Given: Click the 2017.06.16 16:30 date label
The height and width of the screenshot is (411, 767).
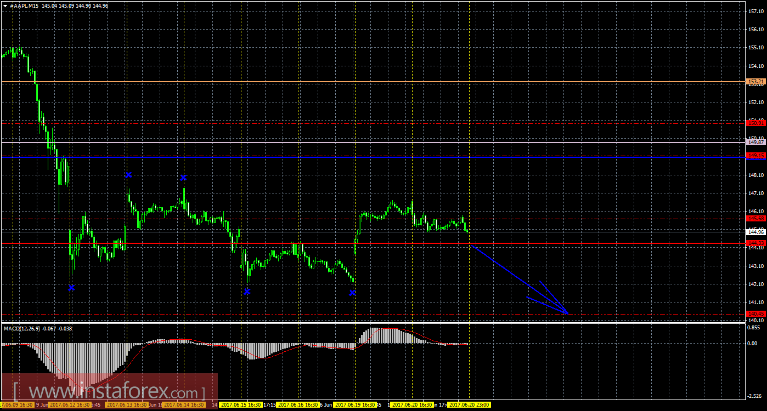Looking at the screenshot, I should pos(298,405).
